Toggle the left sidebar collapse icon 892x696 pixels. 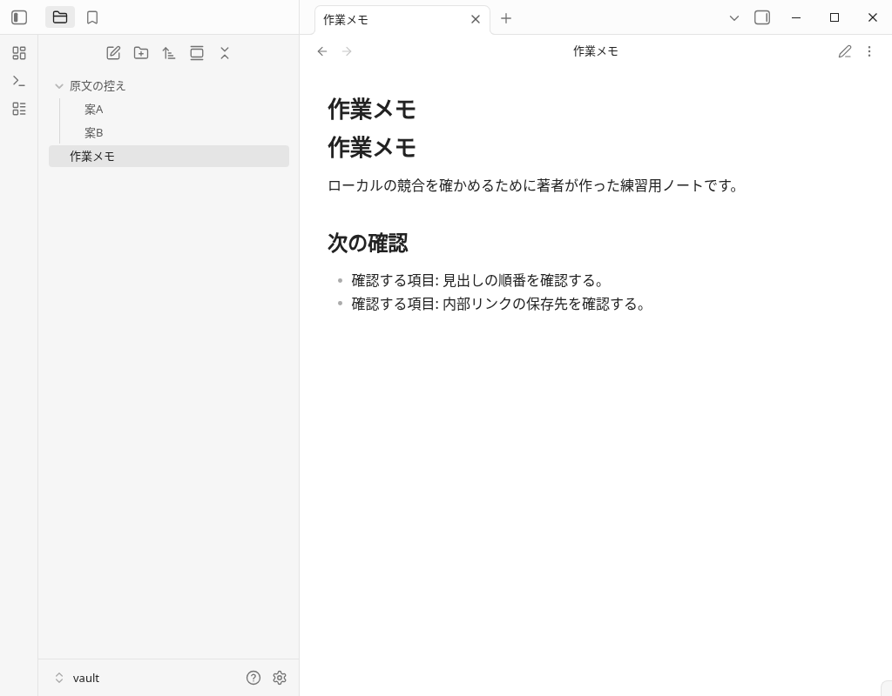(19, 17)
